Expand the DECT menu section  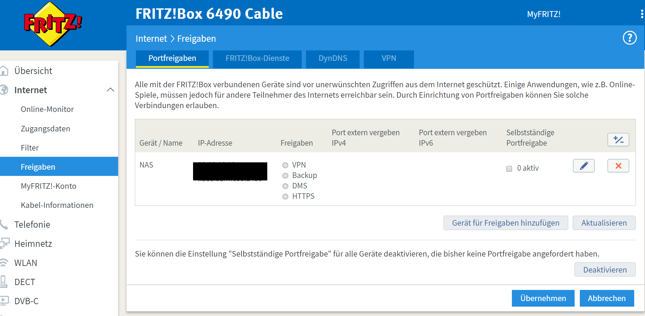point(25,282)
